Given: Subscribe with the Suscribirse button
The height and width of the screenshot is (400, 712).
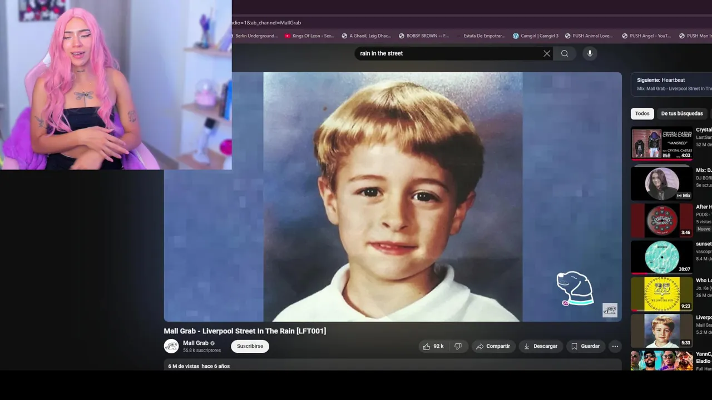Looking at the screenshot, I should pos(250,346).
